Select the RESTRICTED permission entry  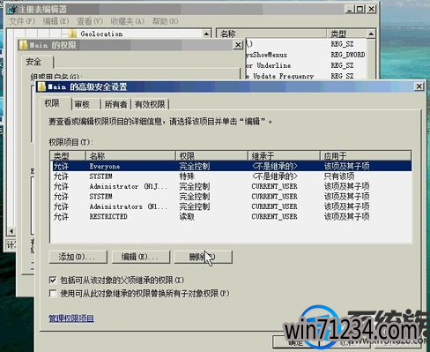[x=232, y=216]
